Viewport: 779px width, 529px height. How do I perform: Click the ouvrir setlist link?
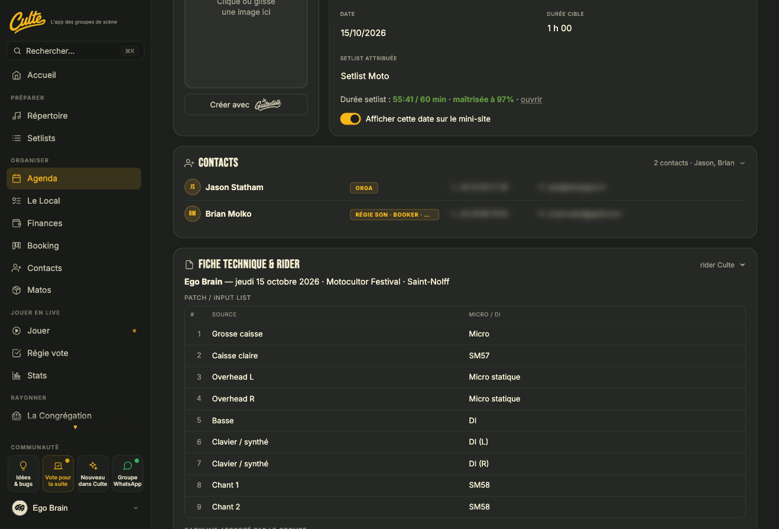point(531,99)
